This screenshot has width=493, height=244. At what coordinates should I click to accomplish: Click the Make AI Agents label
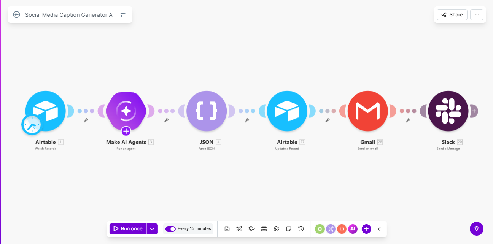pos(126,142)
